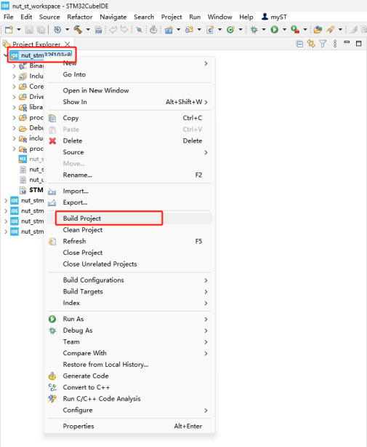This screenshot has width=367, height=447.
Task: Open the Run As submenu
Action: tap(129, 319)
